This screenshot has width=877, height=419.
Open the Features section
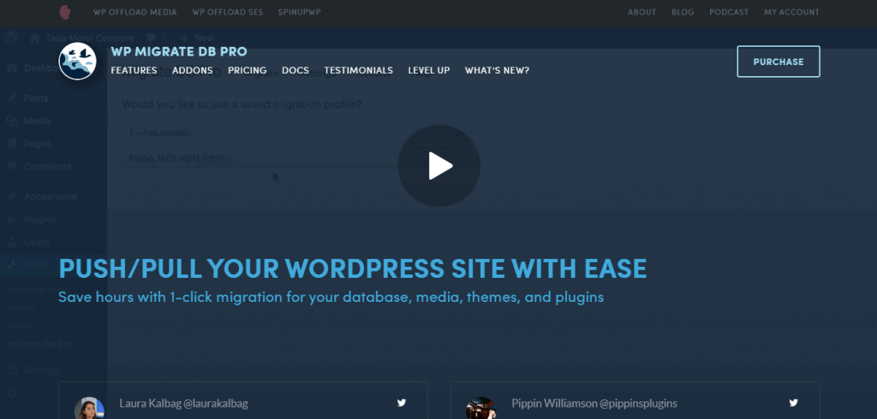[x=134, y=70]
